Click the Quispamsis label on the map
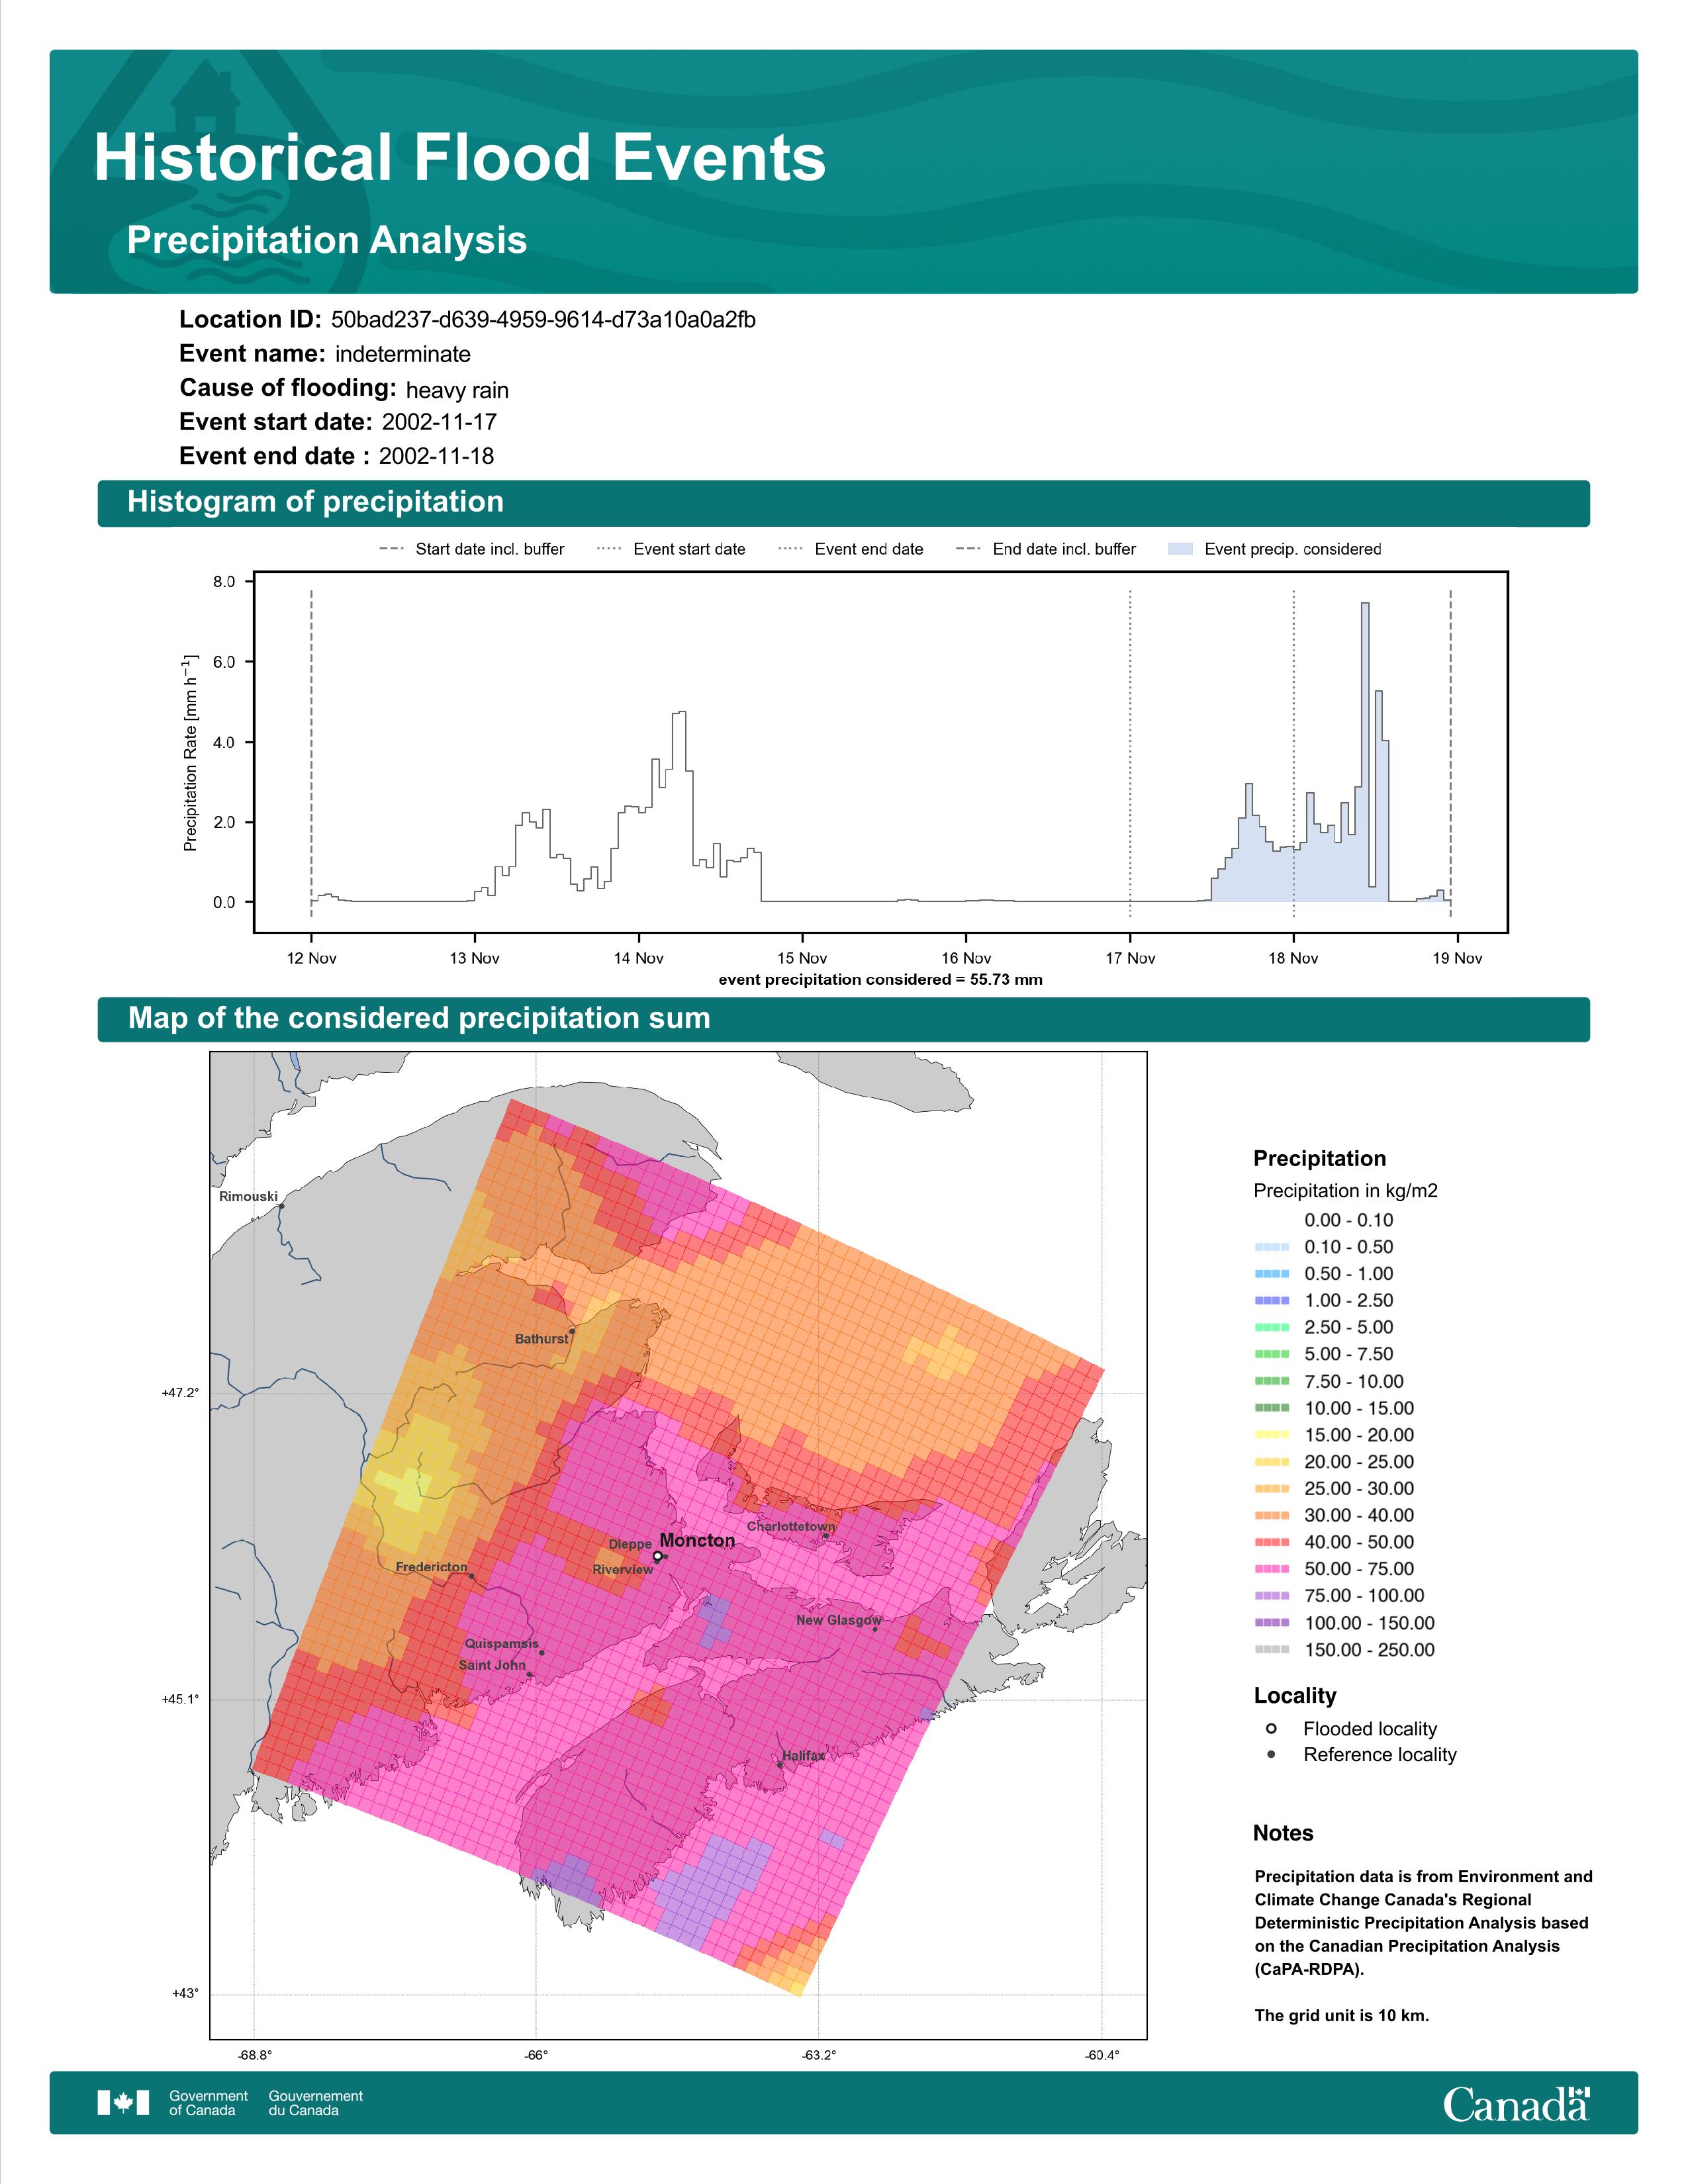The height and width of the screenshot is (2184, 1688). [x=501, y=1644]
